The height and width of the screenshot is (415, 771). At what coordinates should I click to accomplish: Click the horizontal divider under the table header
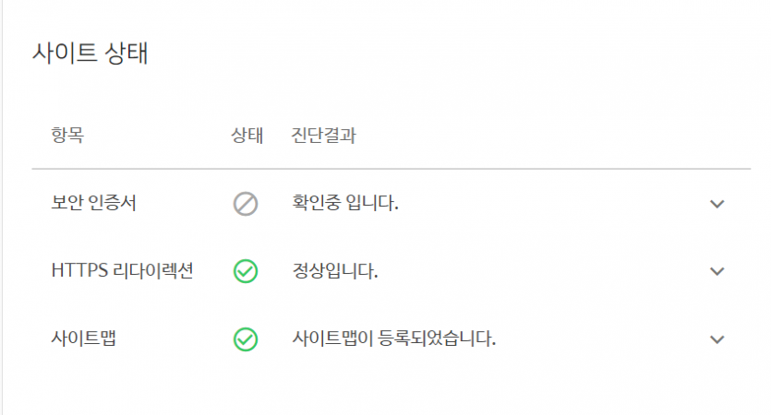(392, 169)
